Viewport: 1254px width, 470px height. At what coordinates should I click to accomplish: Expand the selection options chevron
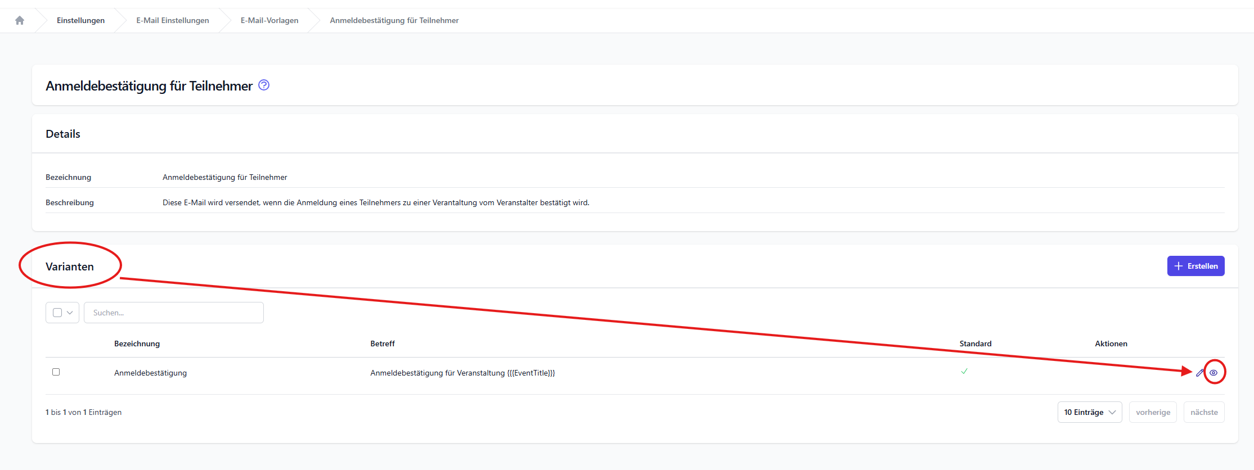coord(70,313)
